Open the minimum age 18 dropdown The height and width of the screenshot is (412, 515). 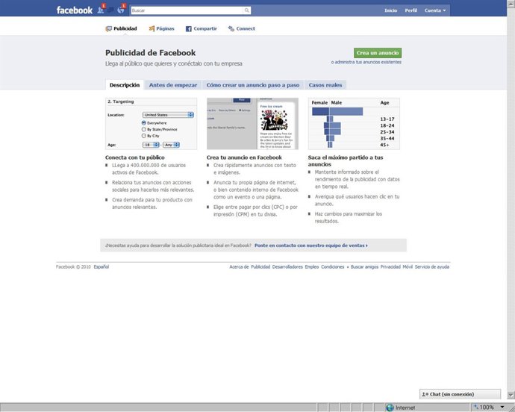(x=151, y=145)
